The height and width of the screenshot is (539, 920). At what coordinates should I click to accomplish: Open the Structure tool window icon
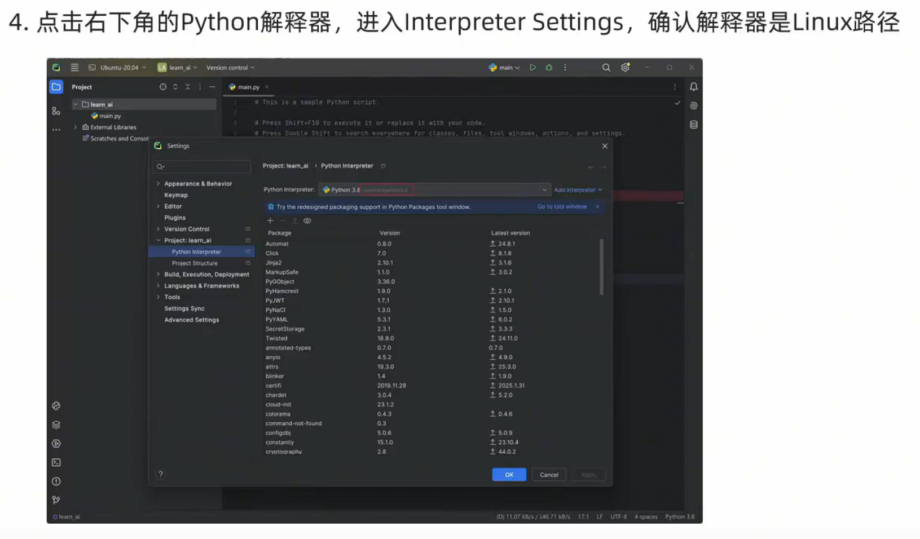(56, 111)
